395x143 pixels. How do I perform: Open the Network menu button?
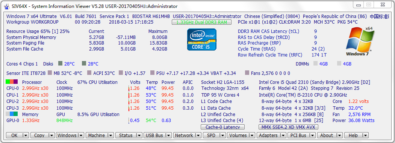point(184,135)
